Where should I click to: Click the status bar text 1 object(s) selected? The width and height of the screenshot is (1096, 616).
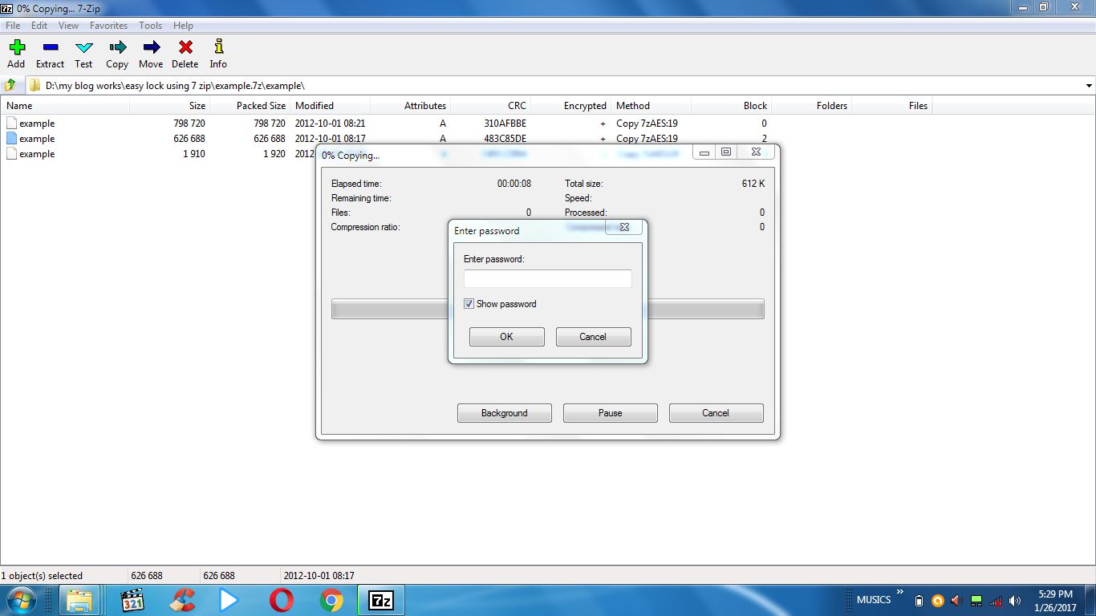[x=42, y=576]
